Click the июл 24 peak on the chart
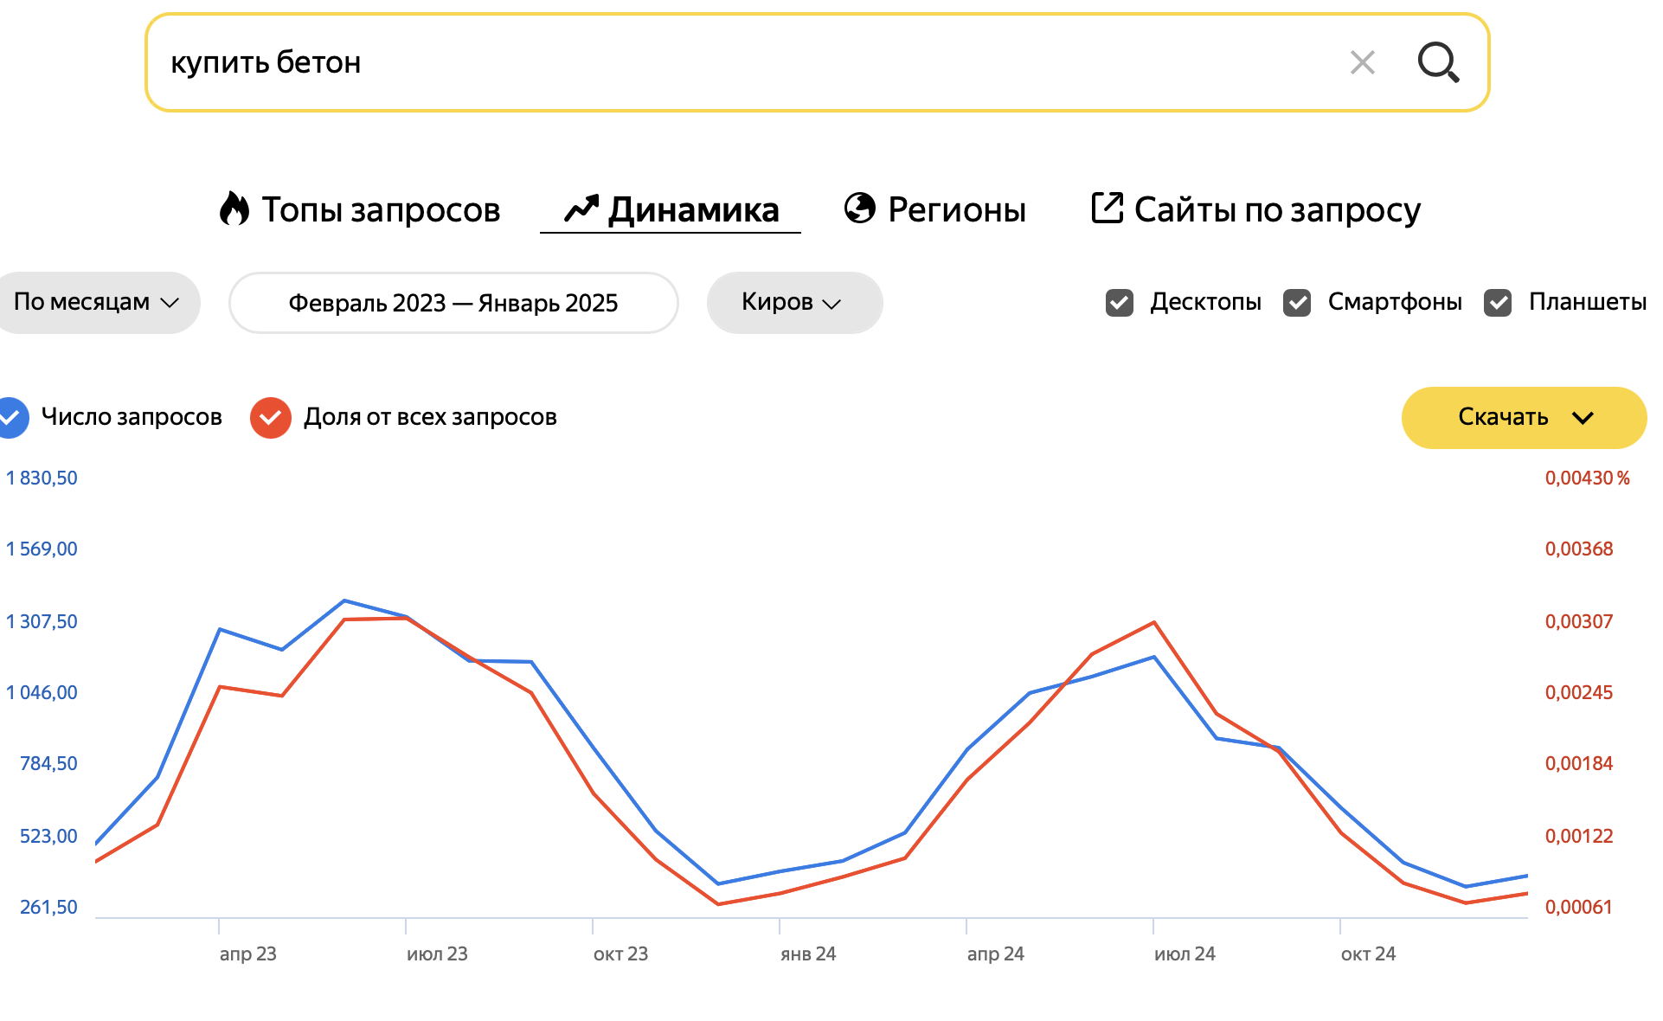Image resolution: width=1663 pixels, height=1021 pixels. click(x=1154, y=622)
